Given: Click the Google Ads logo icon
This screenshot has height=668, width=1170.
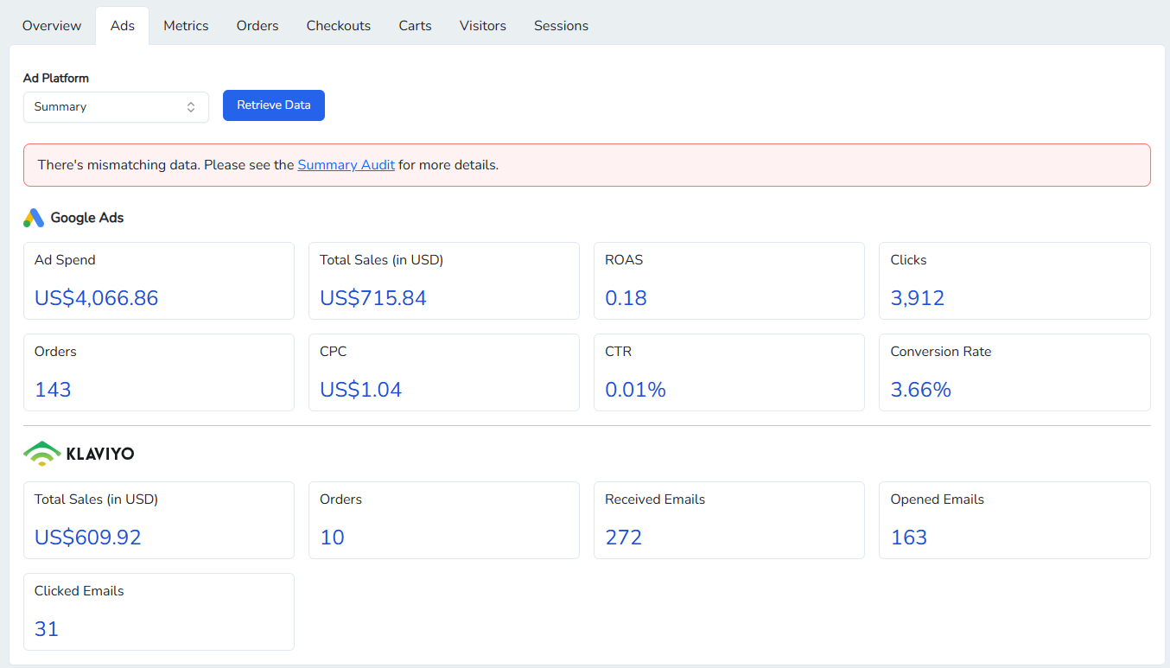Looking at the screenshot, I should 34,218.
